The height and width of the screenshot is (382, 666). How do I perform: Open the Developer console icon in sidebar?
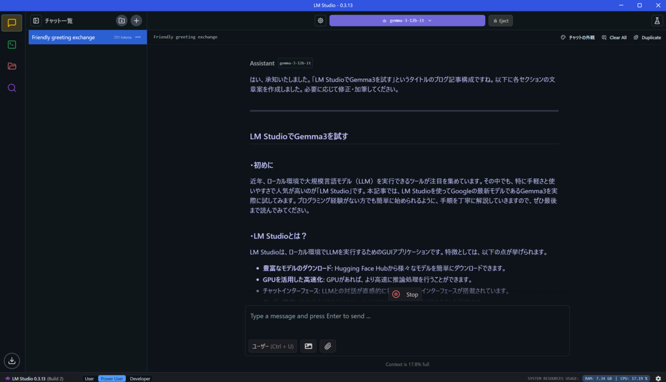click(12, 44)
